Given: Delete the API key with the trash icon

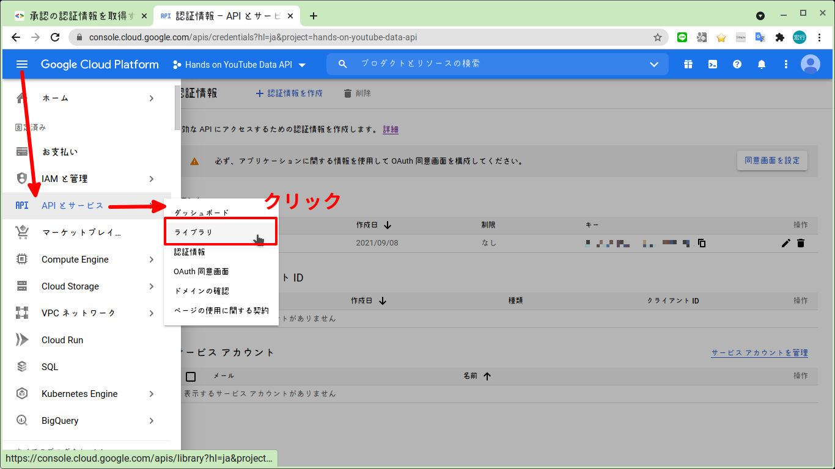Looking at the screenshot, I should [801, 242].
